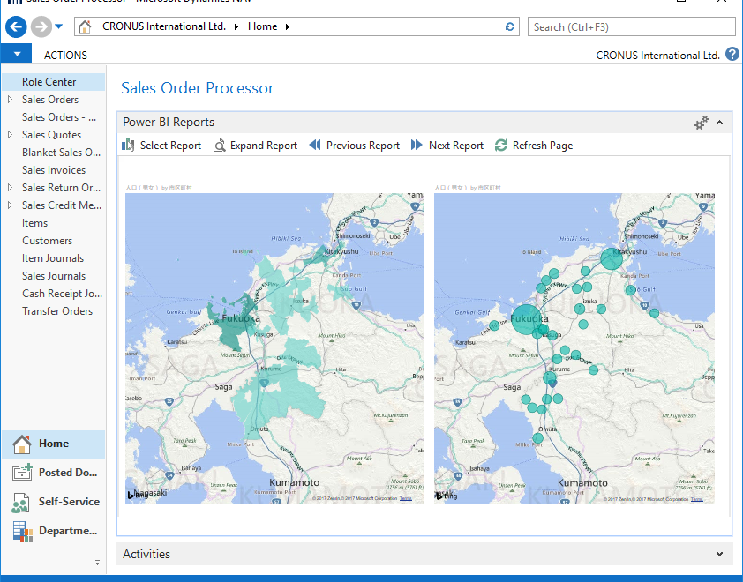This screenshot has width=743, height=582.
Task: Click the Next Report arrow icon
Action: pos(417,145)
